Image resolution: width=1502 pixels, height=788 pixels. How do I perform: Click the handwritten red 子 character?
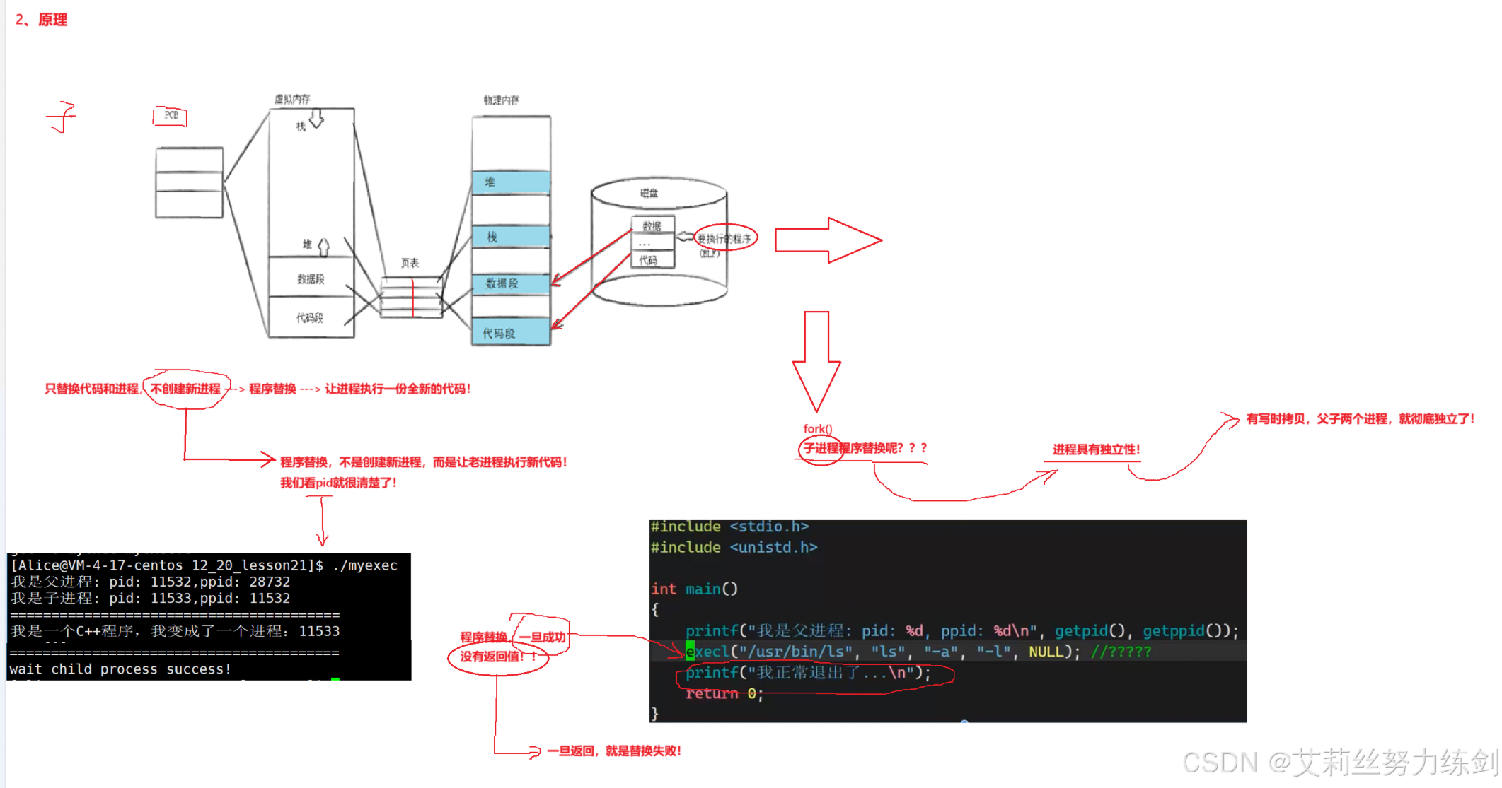tap(62, 117)
